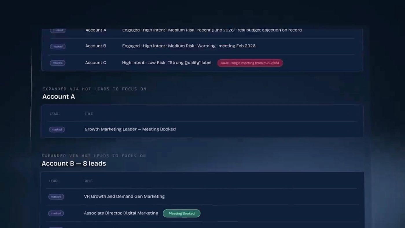This screenshot has width=405, height=228.
Task: Click the masked badge in Account C row
Action: (58, 63)
